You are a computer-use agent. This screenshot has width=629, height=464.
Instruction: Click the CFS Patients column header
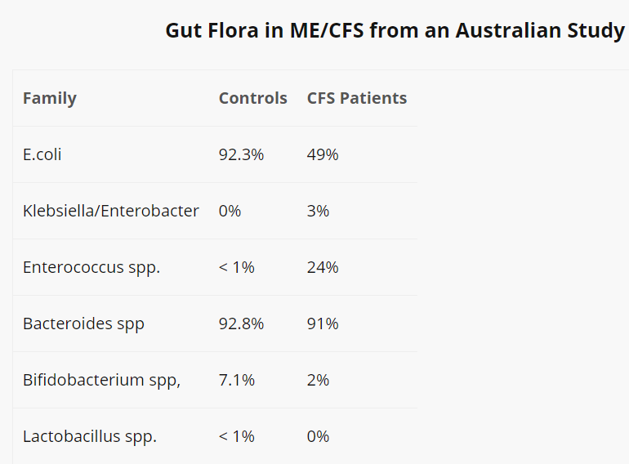tap(357, 98)
